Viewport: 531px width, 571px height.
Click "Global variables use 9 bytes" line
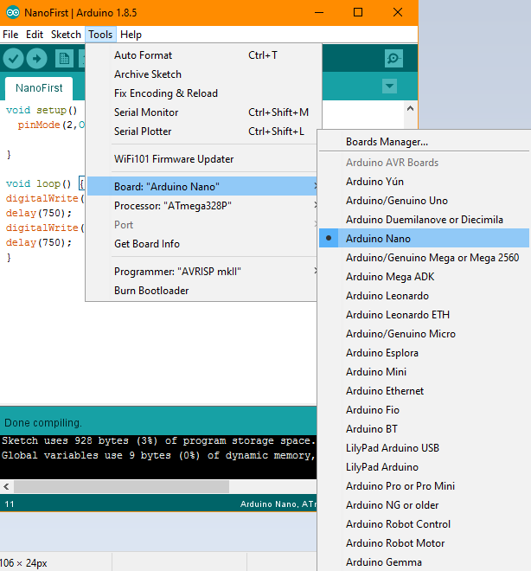pyautogui.click(x=158, y=455)
